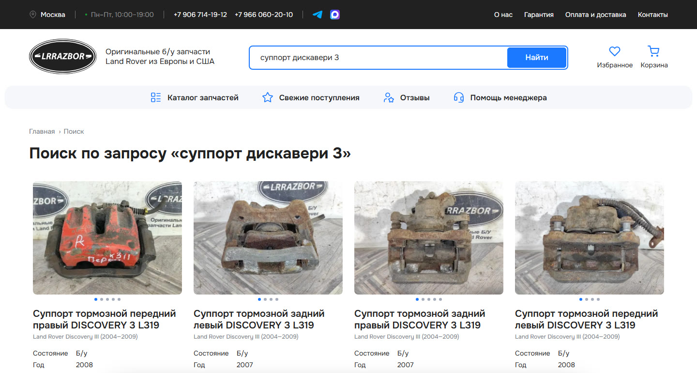This screenshot has width=697, height=373.
Task: Open Гарантия page
Action: click(x=539, y=15)
